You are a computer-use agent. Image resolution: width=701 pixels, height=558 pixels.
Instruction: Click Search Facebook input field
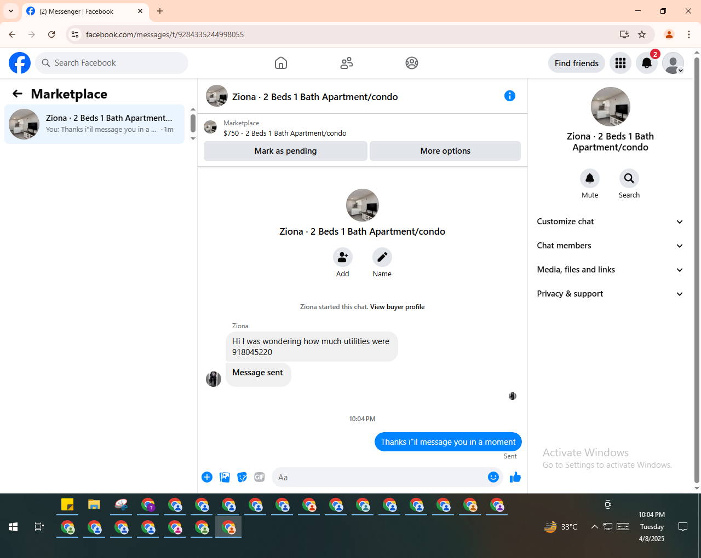(x=112, y=63)
